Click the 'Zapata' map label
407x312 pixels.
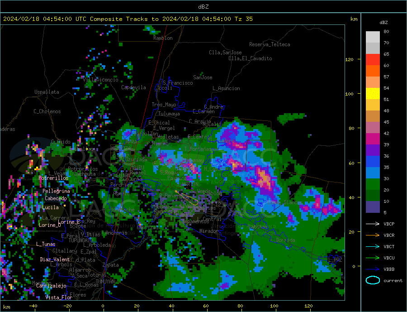tap(111, 265)
